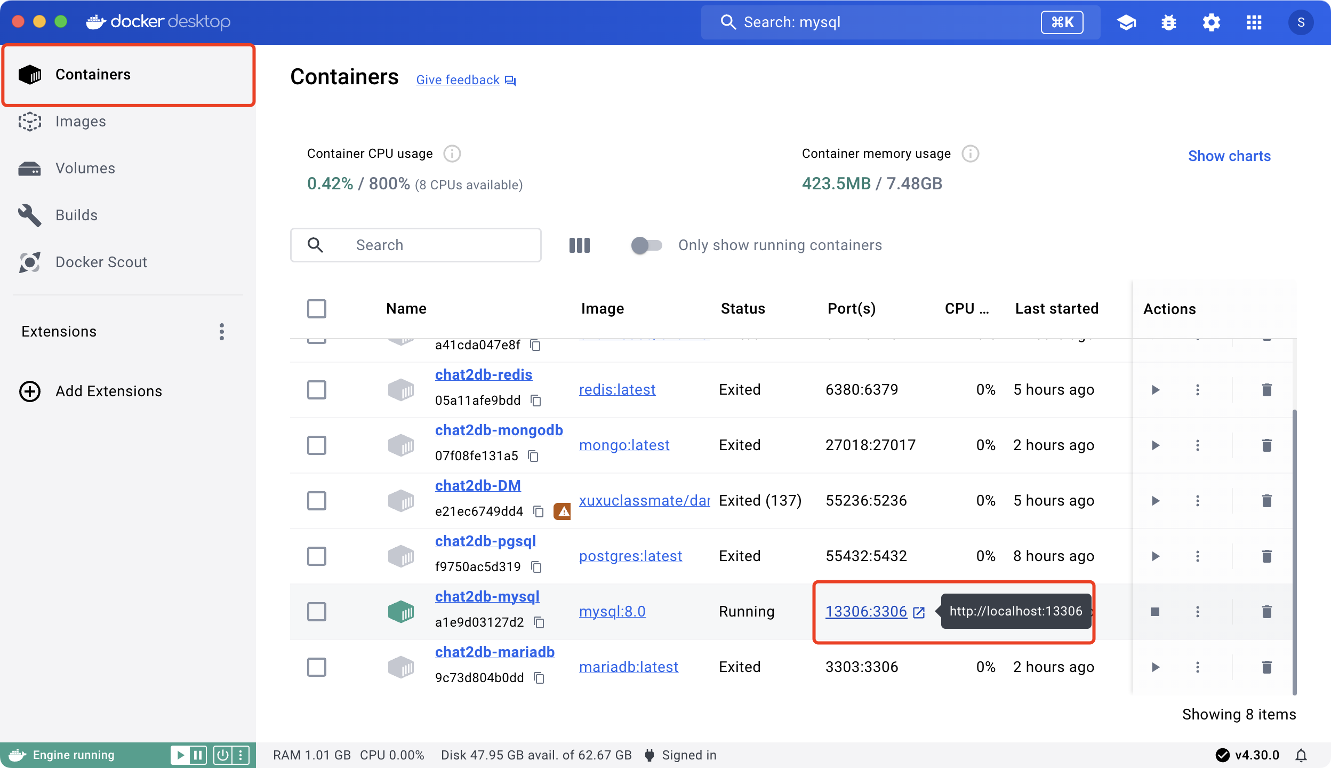The image size is (1331, 768).
Task: Open the redis:latest image link
Action: coord(617,390)
